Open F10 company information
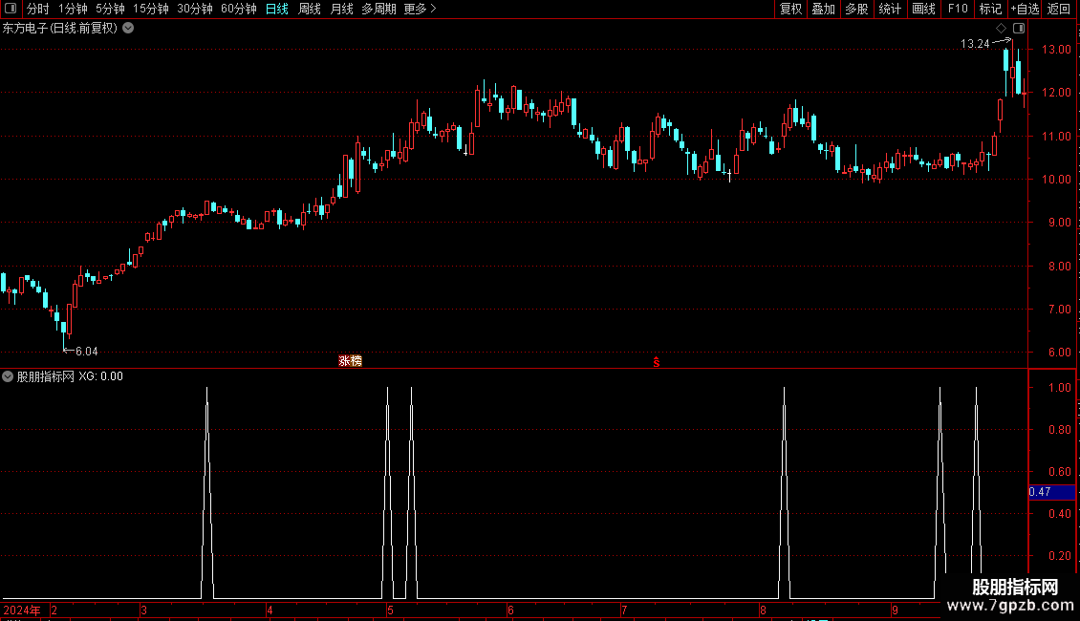Screen dimensions: 1080x621 (x=958, y=9)
